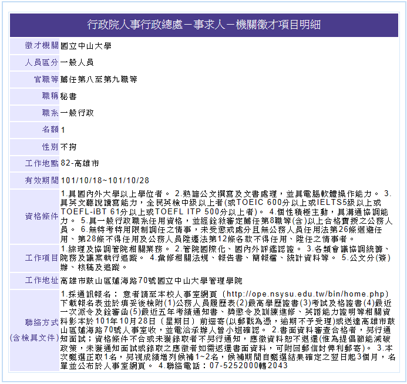Select the 徵才機關 label cell
Screen dimensions: 407x384
tap(35, 46)
